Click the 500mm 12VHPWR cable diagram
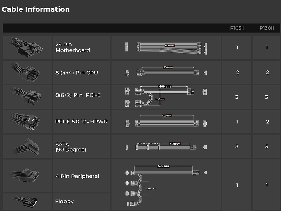Image resolution: width=281 pixels, height=211 pixels. coord(166,121)
